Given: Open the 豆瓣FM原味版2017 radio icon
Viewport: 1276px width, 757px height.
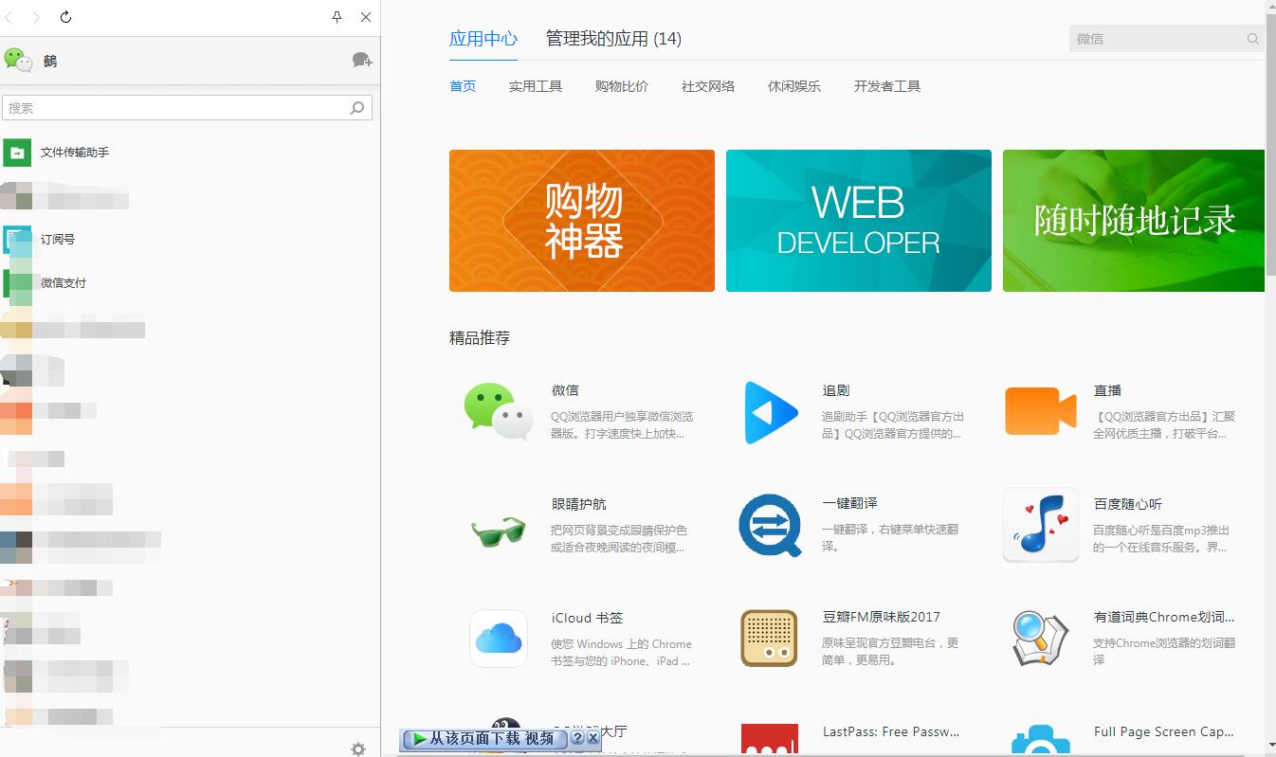Looking at the screenshot, I should [769, 639].
